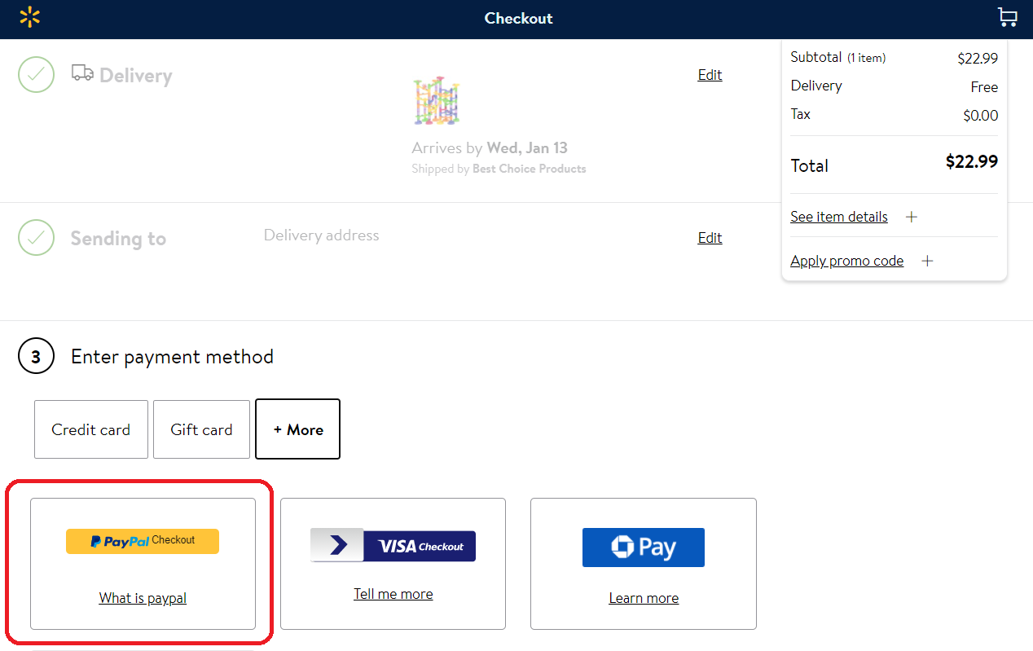1033x651 pixels.
Task: Click the Delivery Free value
Action: (984, 87)
